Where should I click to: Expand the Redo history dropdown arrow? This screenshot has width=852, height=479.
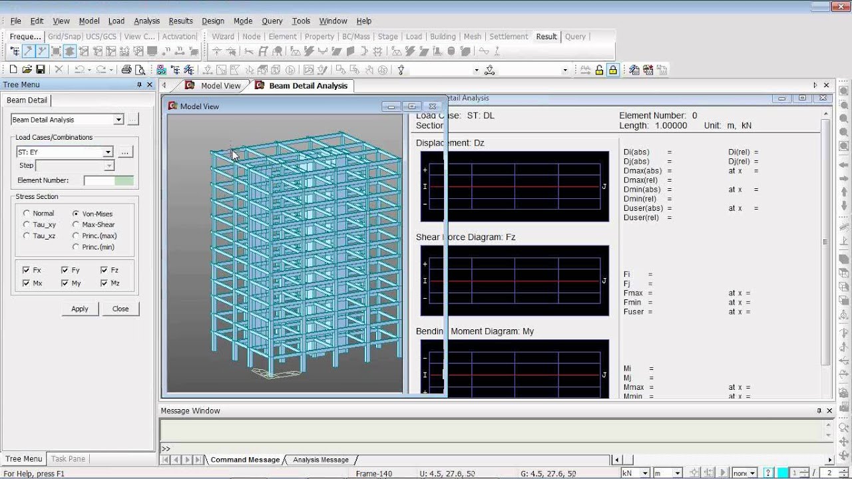(x=110, y=69)
